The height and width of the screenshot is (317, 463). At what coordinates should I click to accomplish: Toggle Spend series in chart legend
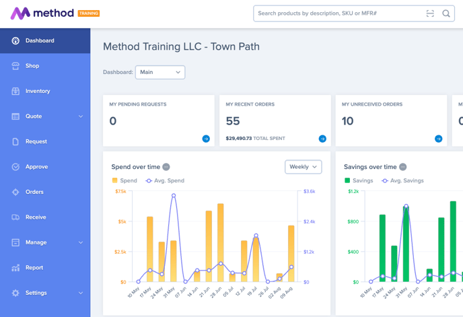click(124, 180)
